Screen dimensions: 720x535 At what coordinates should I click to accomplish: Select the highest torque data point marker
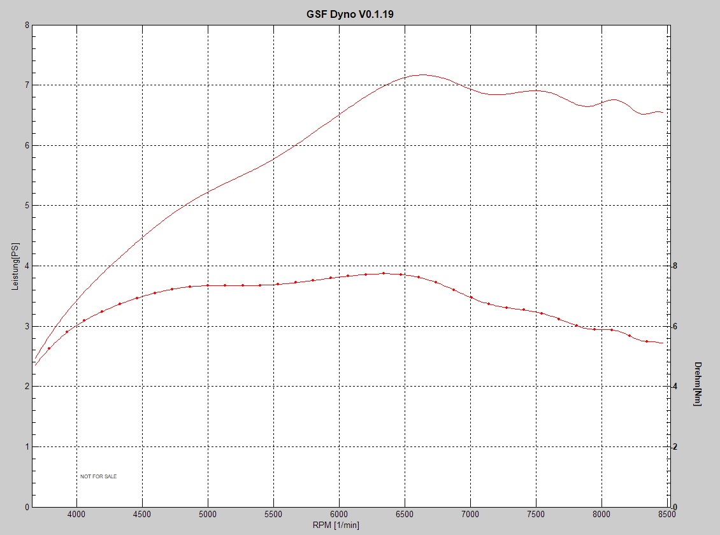383,273
